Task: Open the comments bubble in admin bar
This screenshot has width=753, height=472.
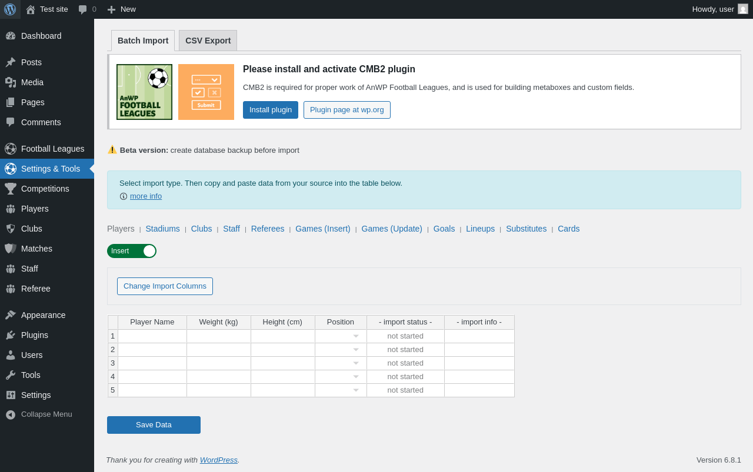Action: (83, 9)
